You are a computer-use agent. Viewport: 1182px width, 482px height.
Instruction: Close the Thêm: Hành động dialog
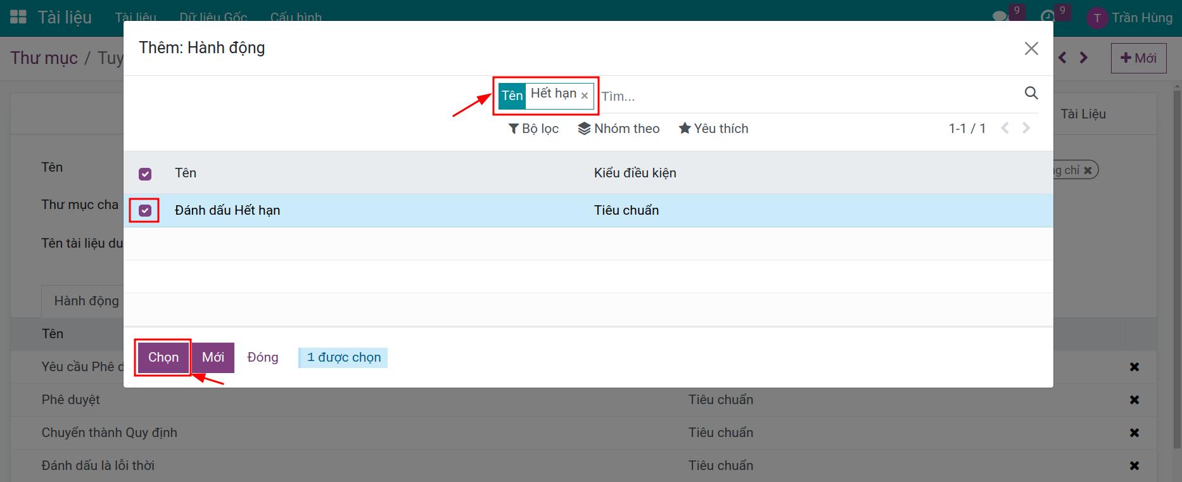pyautogui.click(x=1031, y=49)
